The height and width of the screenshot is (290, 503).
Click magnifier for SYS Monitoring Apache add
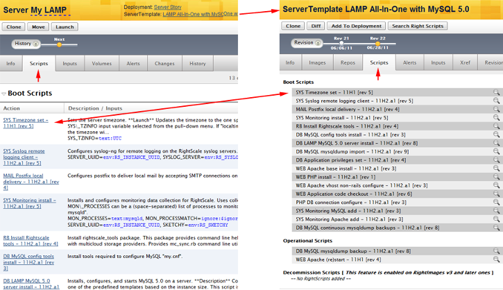[496, 219]
